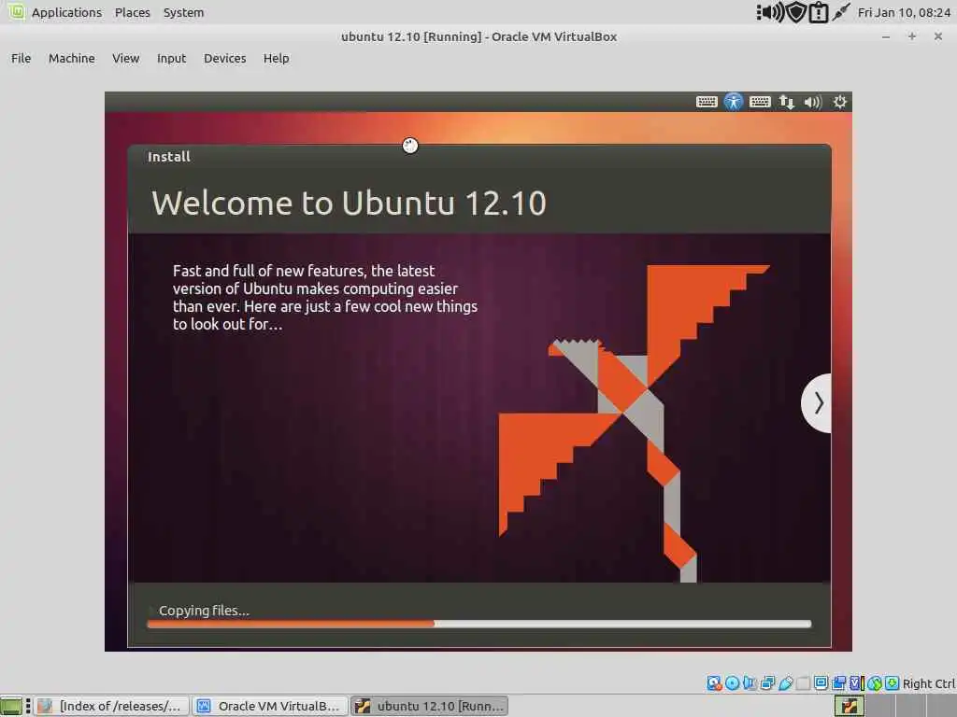Click the USB devices status icon

point(785,683)
